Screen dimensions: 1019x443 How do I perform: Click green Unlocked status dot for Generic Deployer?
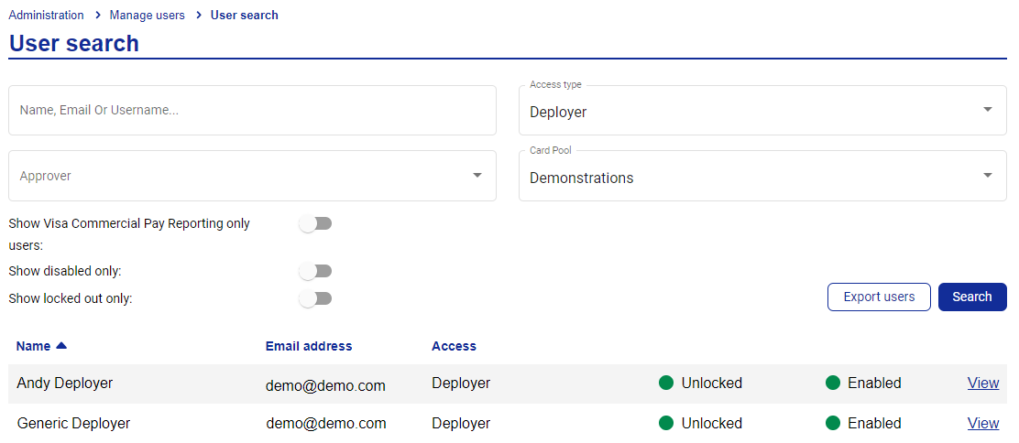tap(665, 424)
